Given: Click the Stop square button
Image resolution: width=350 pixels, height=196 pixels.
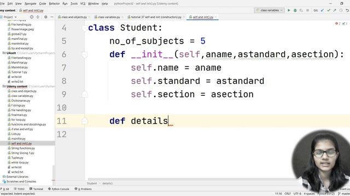Looking at the screenshot, I should click(307, 10).
